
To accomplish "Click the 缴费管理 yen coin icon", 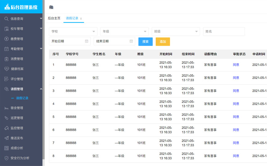I will click(6, 39).
